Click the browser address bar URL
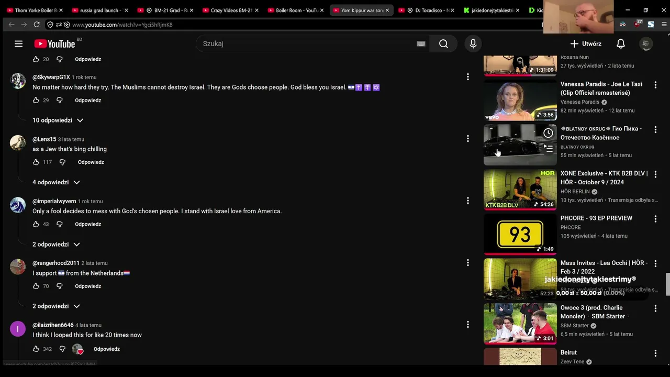The width and height of the screenshot is (670, 377). pyautogui.click(x=122, y=25)
